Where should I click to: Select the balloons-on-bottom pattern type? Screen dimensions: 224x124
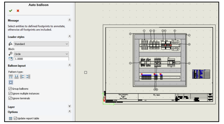click(x=17, y=77)
